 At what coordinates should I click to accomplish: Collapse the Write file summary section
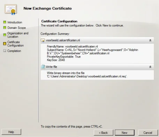[150, 67]
